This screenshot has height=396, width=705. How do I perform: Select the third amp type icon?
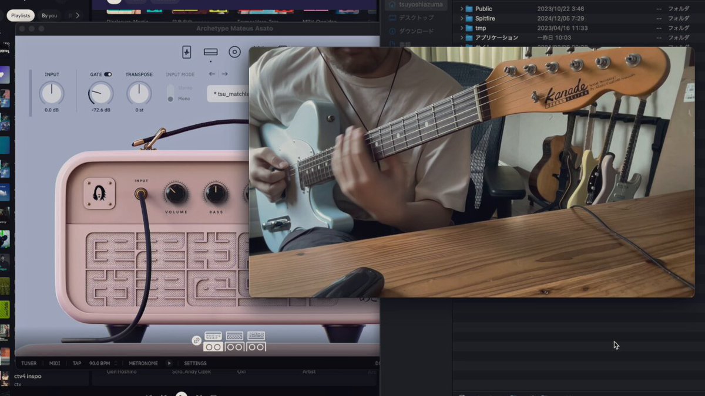pos(256,341)
